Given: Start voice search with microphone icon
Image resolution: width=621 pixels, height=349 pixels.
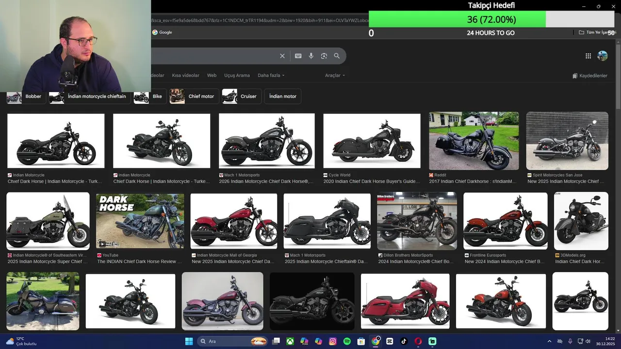Looking at the screenshot, I should point(311,56).
